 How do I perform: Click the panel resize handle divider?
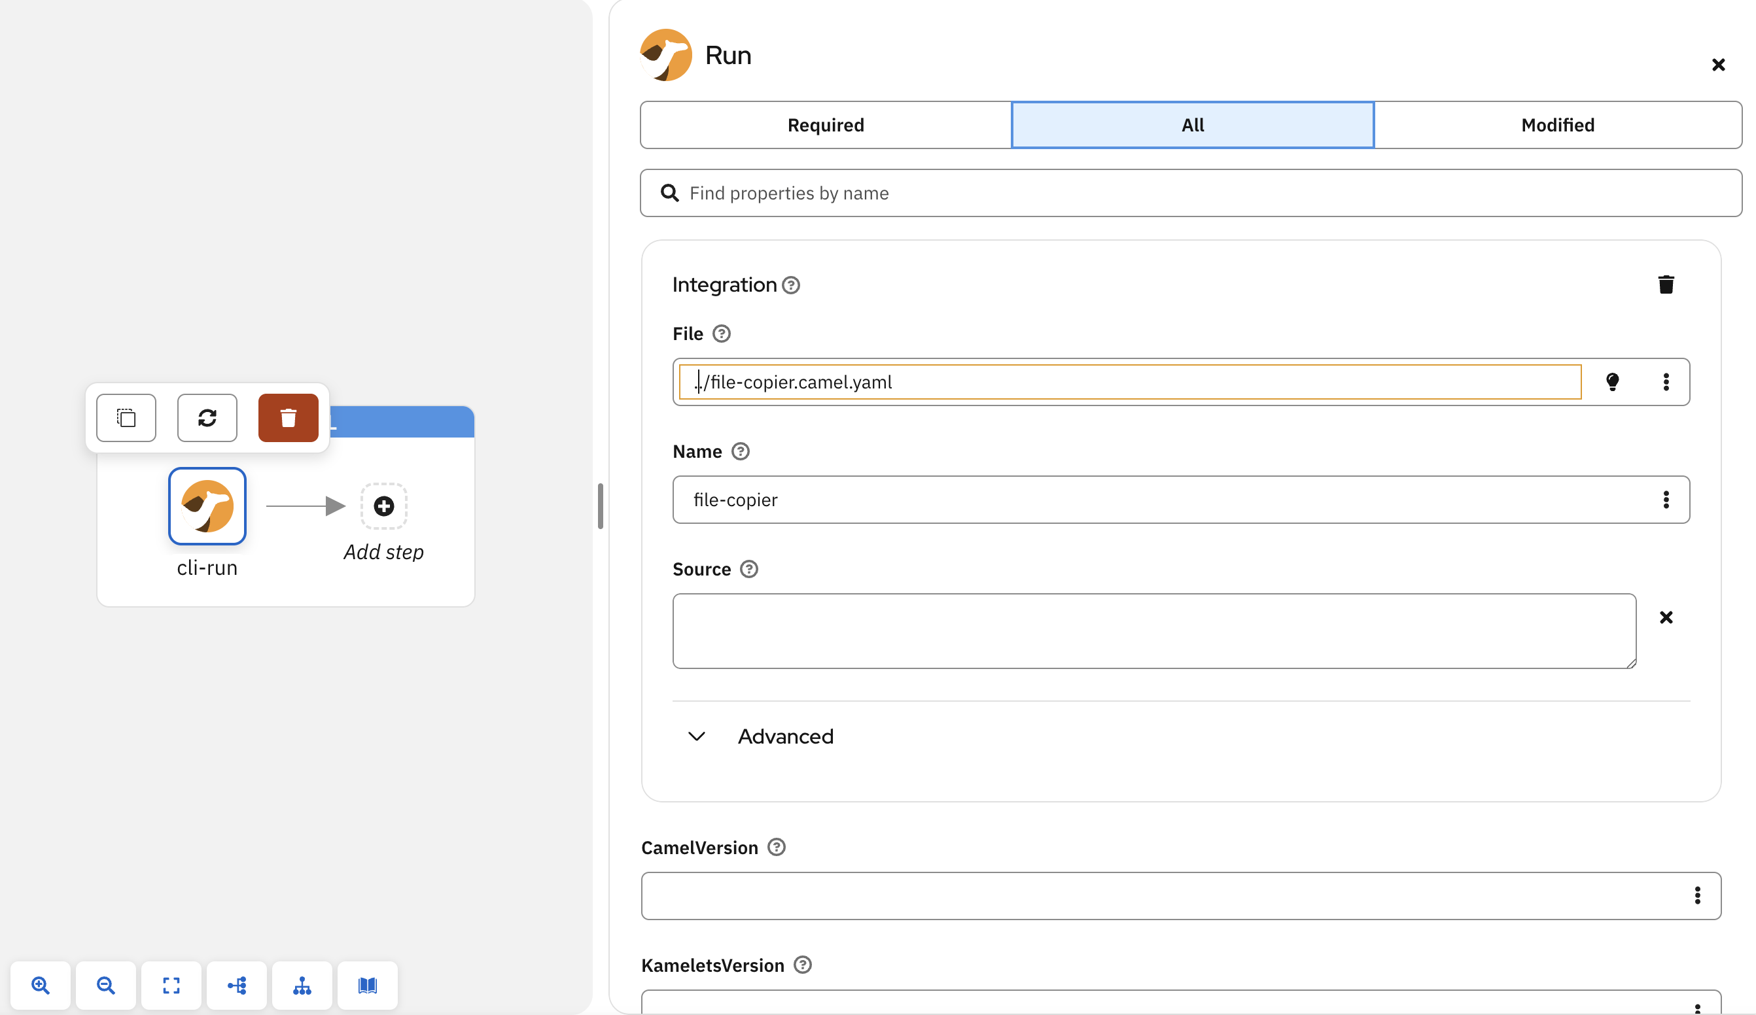(600, 506)
